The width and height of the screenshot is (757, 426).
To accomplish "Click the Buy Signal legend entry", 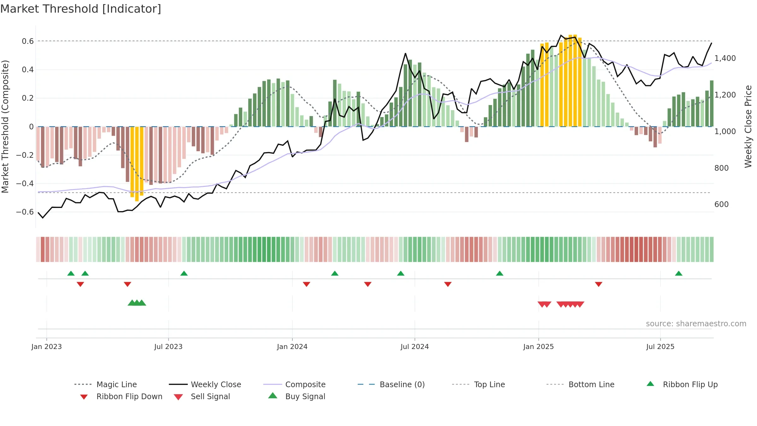I will (296, 396).
